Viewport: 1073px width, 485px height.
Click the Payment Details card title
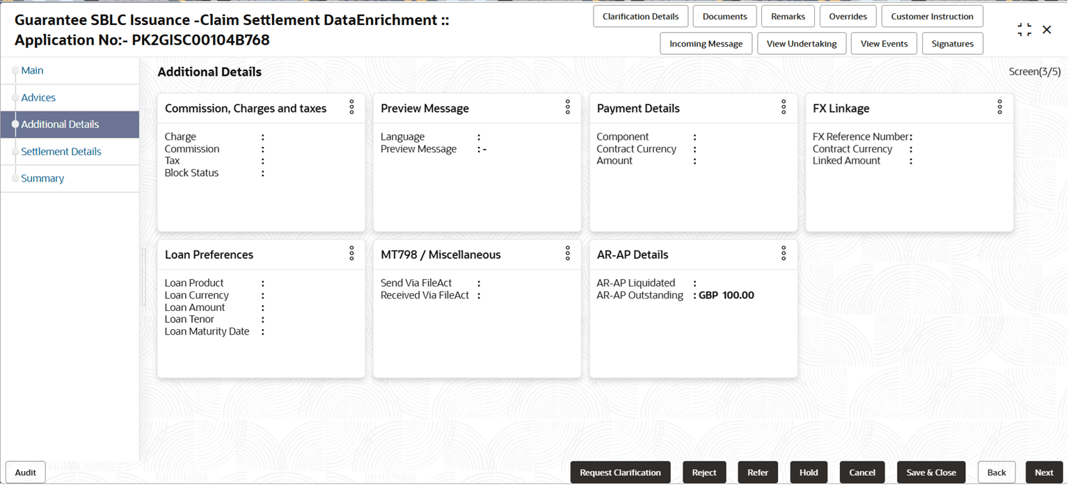pos(638,109)
